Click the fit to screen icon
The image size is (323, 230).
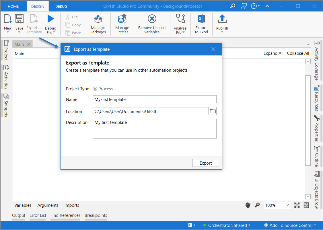coord(297,205)
